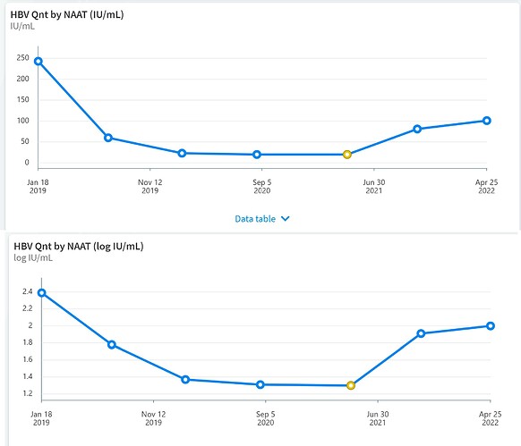The width and height of the screenshot is (521, 446).
Task: Select the Apr 2022 point at log 2
Action: tap(491, 326)
